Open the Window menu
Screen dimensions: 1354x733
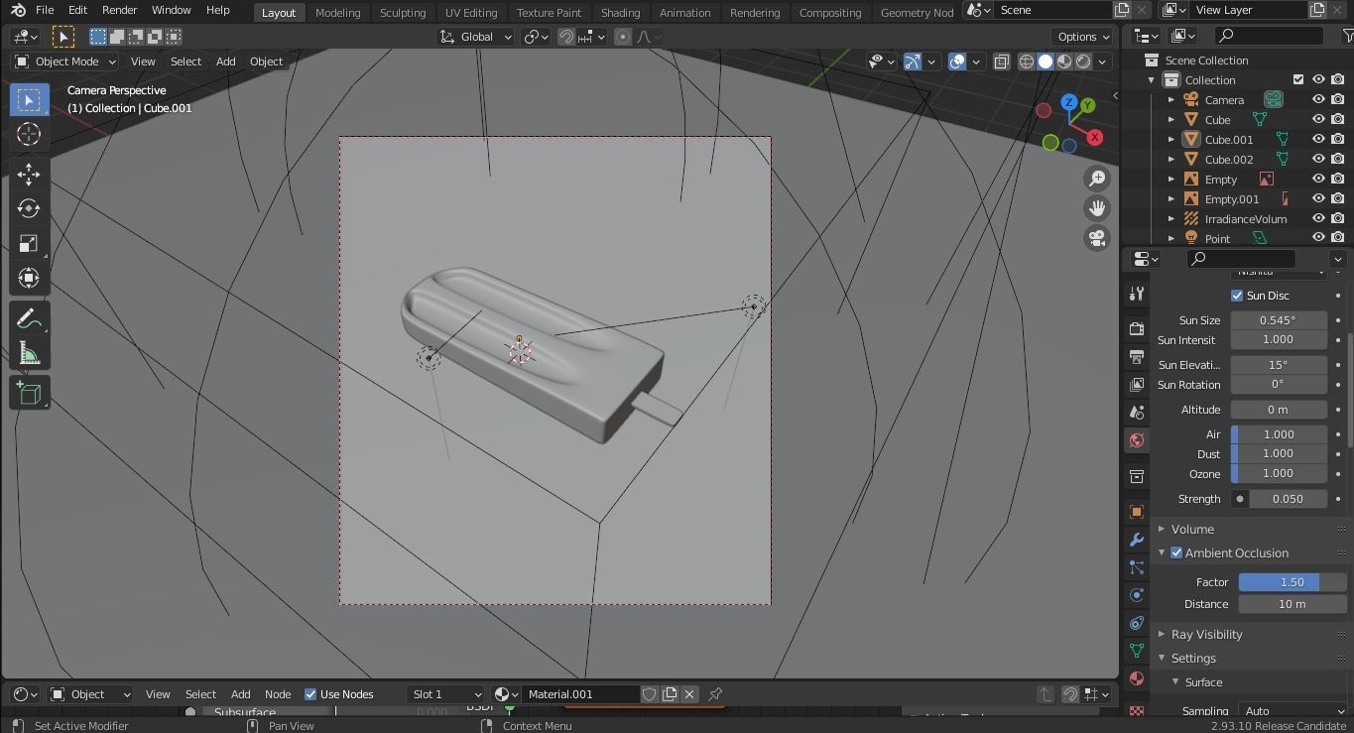171,10
